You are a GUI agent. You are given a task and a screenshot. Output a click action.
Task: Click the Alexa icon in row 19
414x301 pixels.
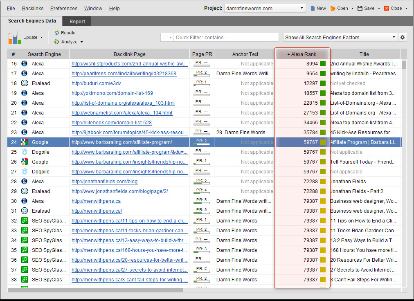point(24,93)
